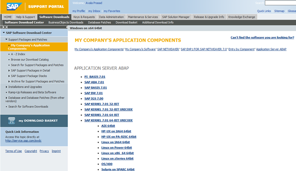
Task: Click SAP NETWEAVER breadcrumb link
Action: coord(168,49)
